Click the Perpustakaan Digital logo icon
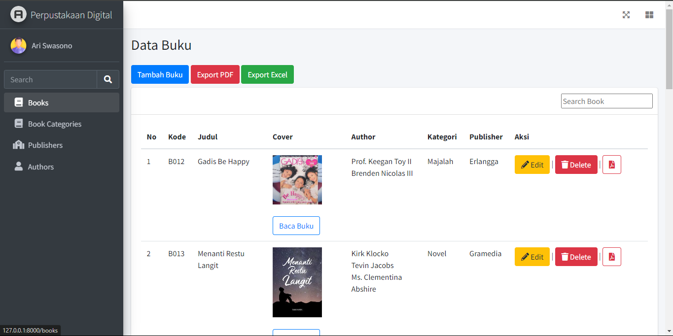This screenshot has height=336, width=673. [18, 14]
